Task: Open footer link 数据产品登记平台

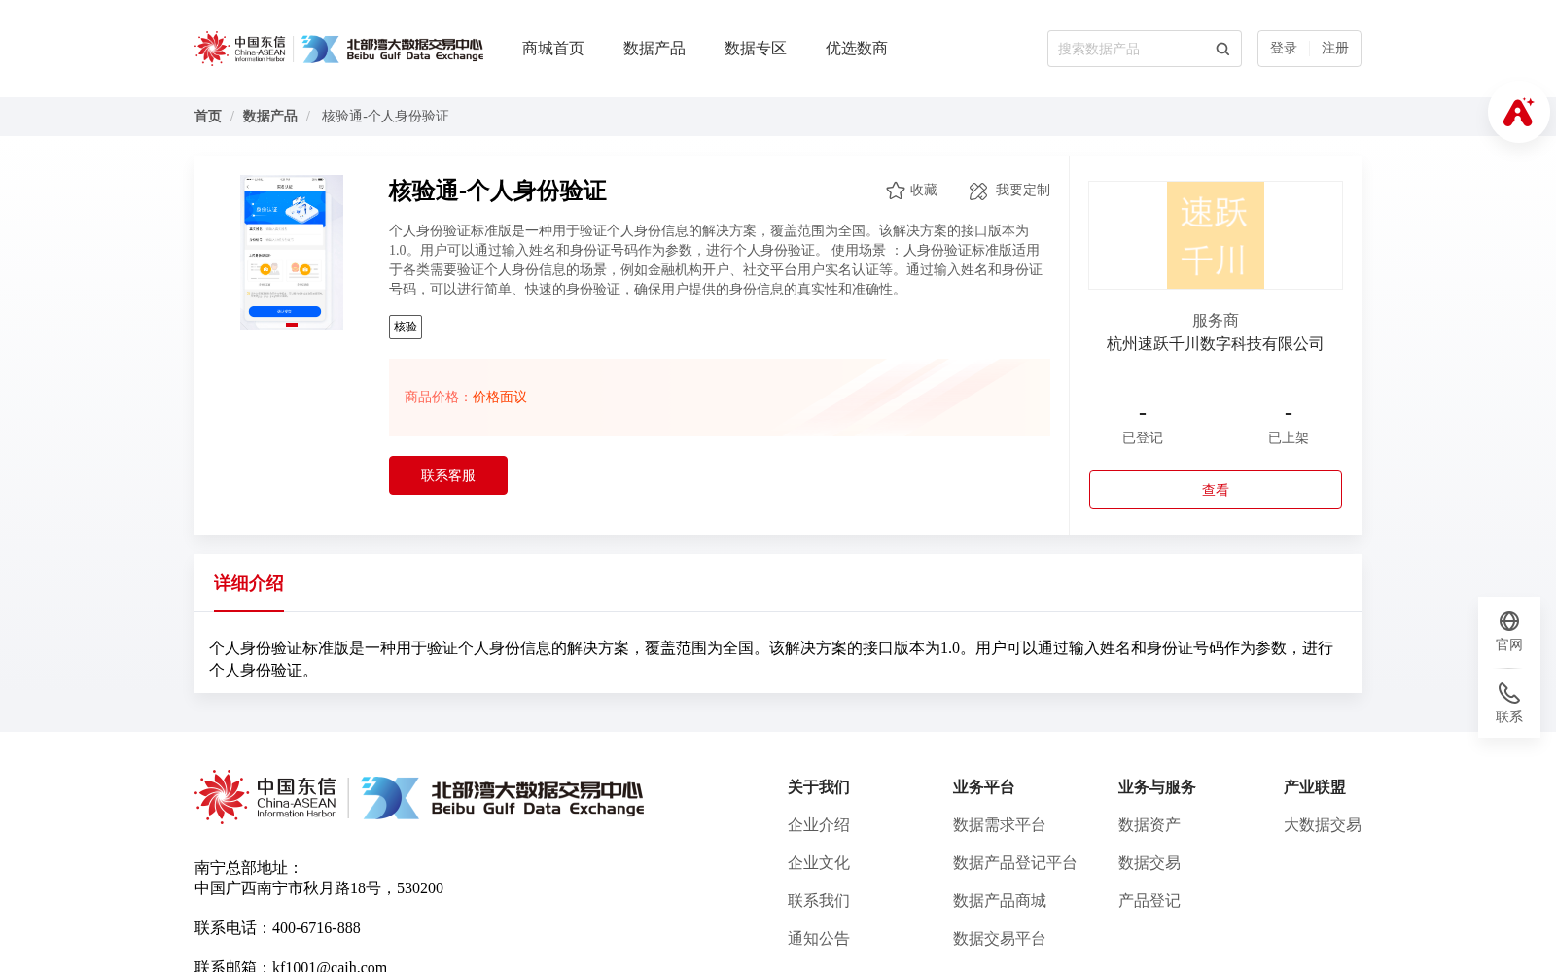Action: (x=1015, y=863)
